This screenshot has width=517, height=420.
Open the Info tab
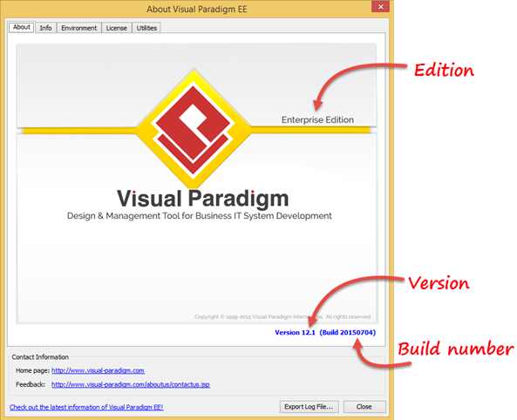click(x=45, y=28)
